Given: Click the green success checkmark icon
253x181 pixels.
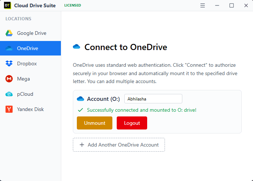Looking at the screenshot, I should (80, 110).
